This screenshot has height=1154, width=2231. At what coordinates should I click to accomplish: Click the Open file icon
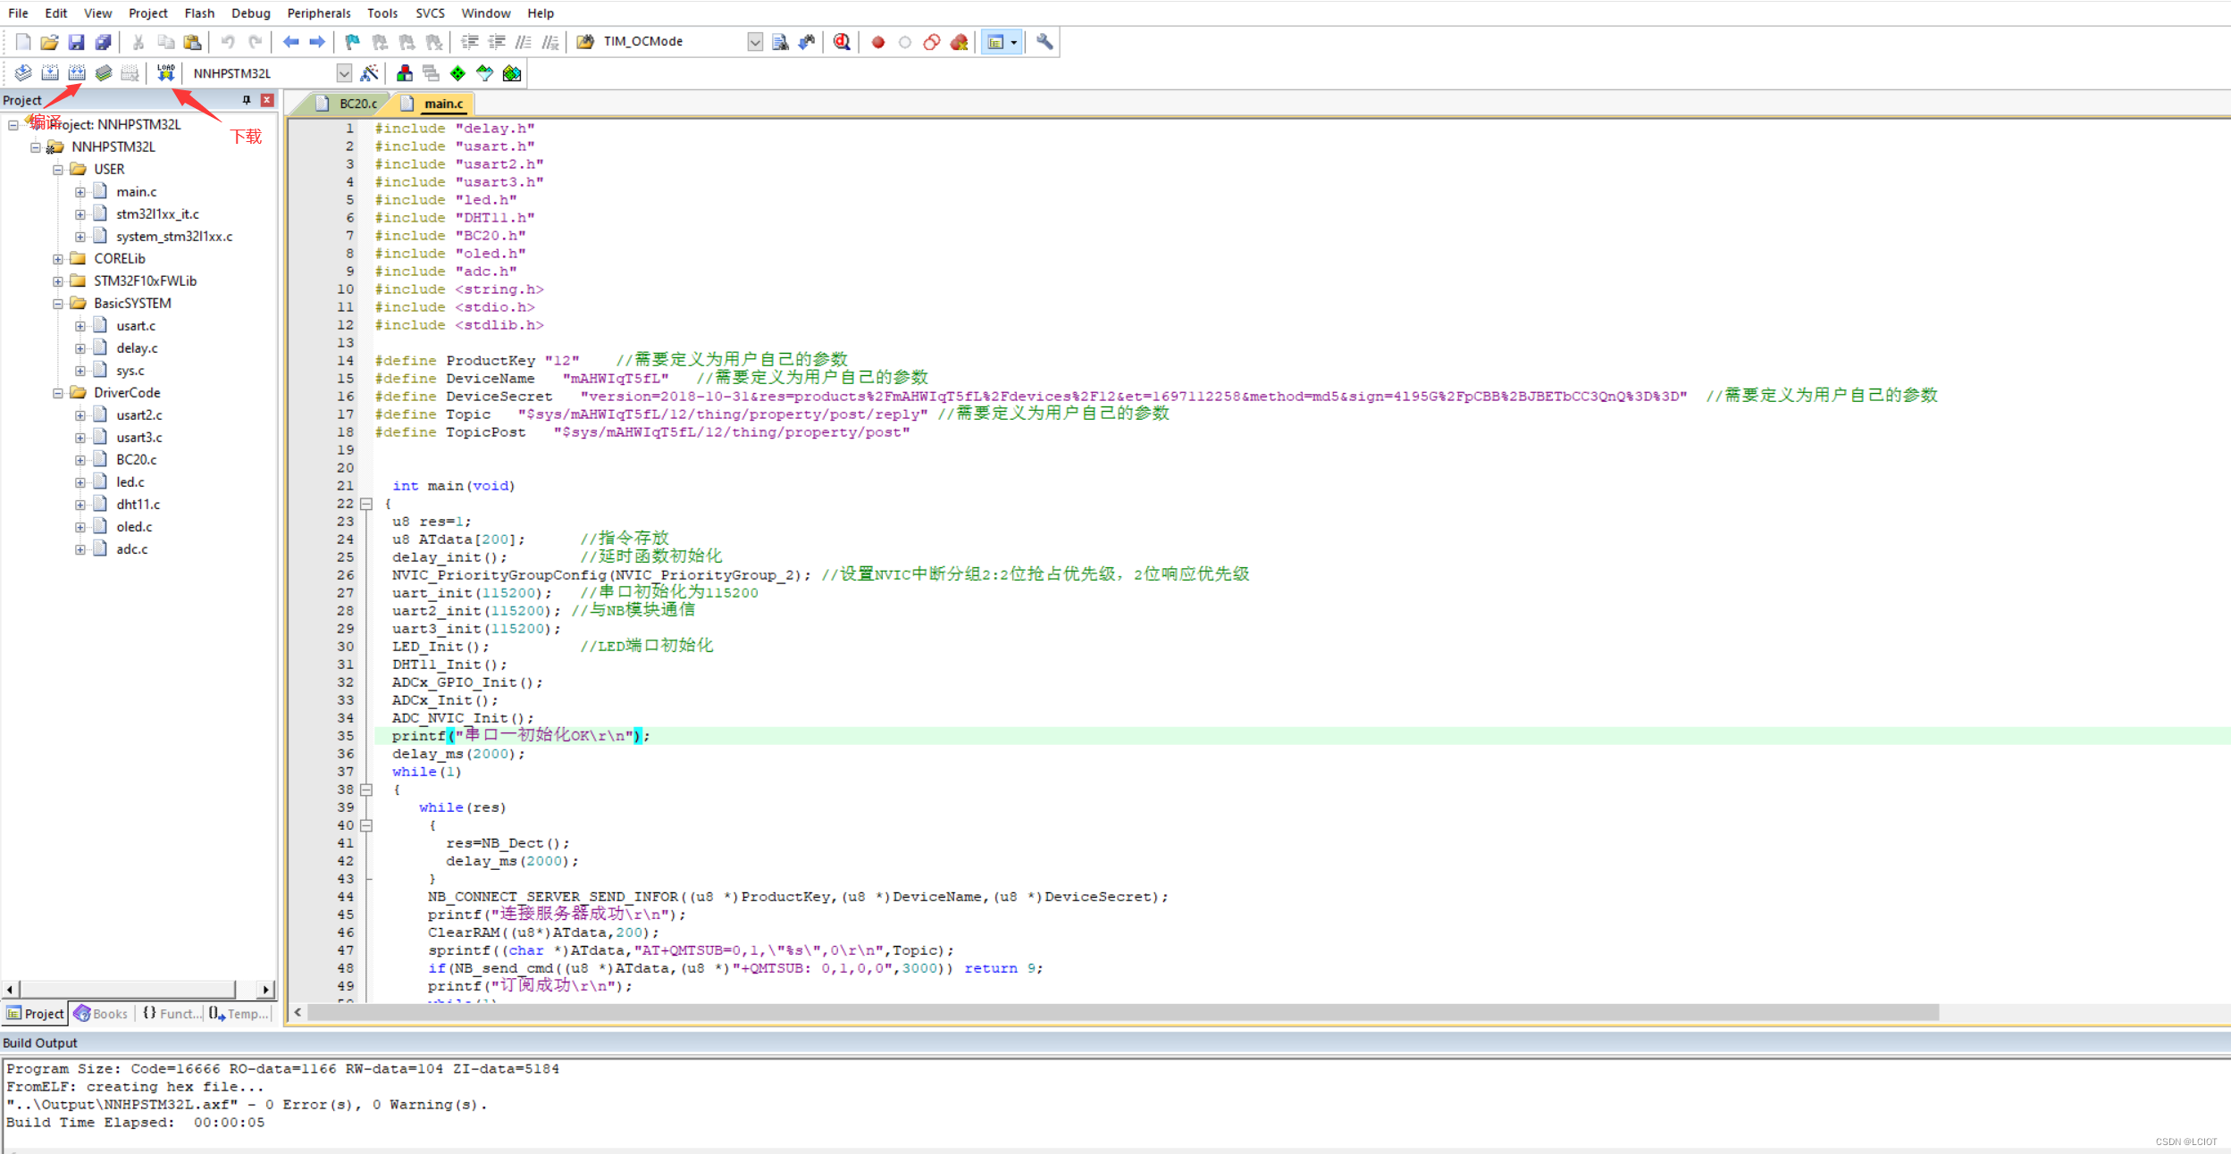click(x=50, y=42)
